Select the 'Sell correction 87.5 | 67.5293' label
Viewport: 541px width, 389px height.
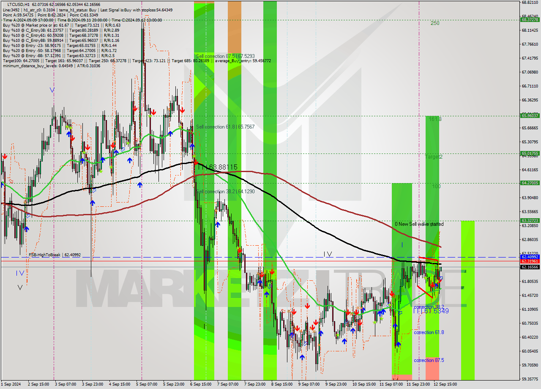tap(225, 56)
